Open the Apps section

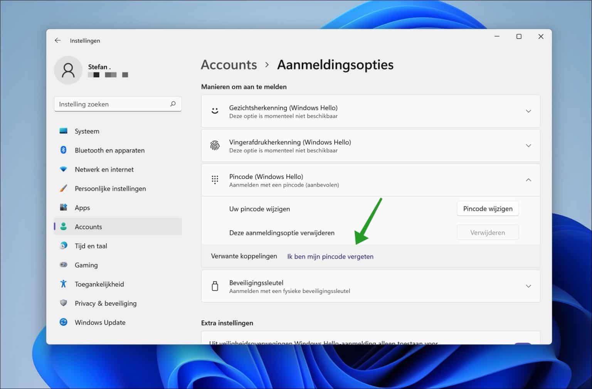[82, 207]
